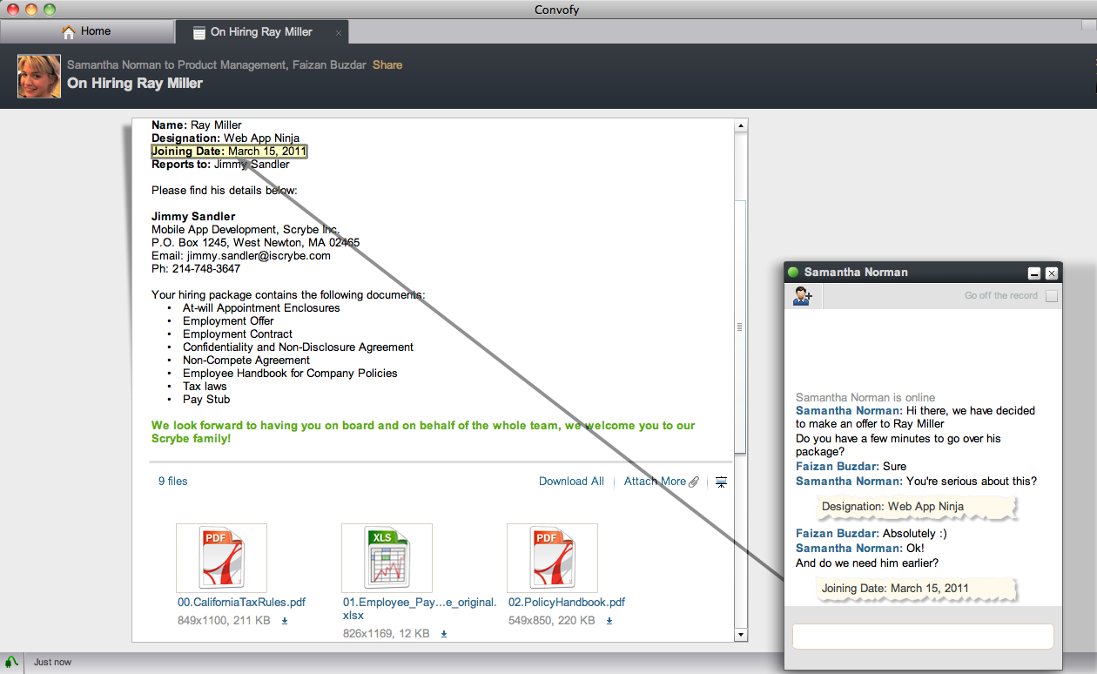Click the document vertical scrollbar thumb
This screenshot has width=1097, height=674.
[741, 327]
